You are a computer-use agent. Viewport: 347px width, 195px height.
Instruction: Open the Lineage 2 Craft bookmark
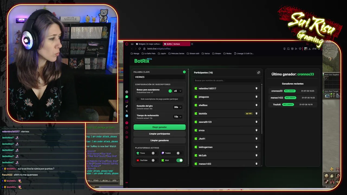point(244,54)
